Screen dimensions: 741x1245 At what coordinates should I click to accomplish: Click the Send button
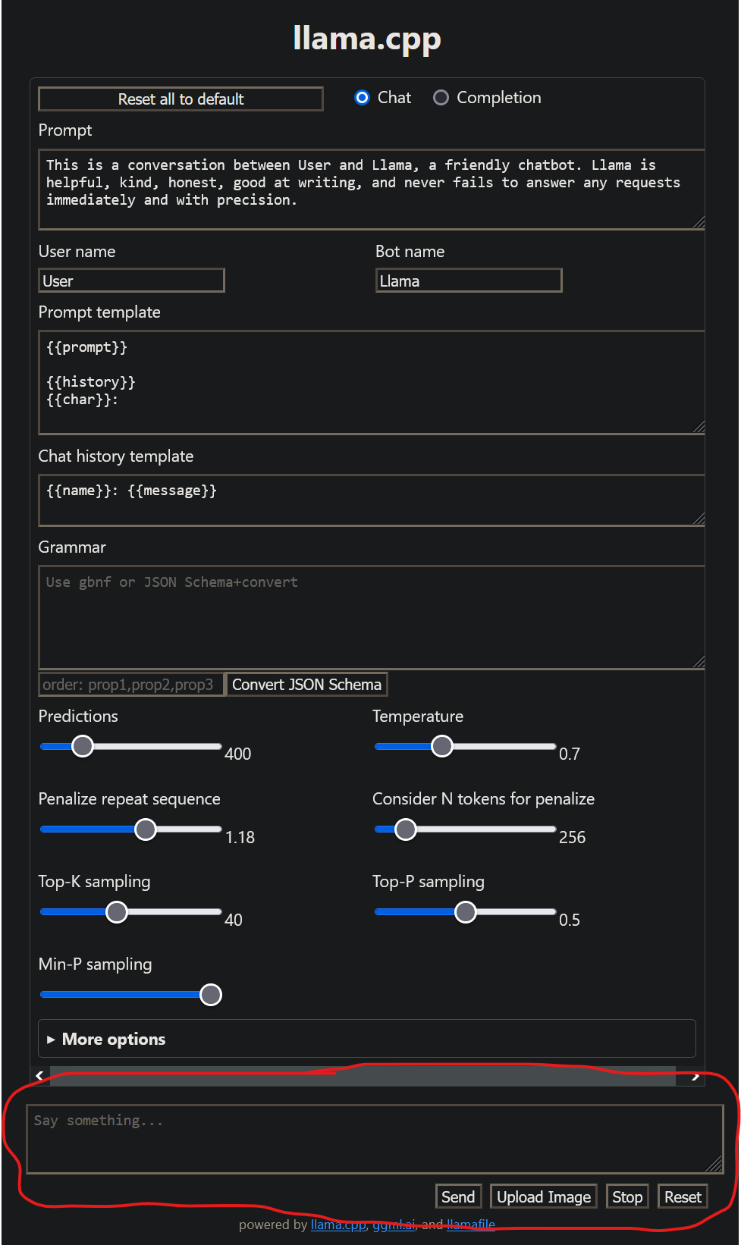tap(458, 1196)
